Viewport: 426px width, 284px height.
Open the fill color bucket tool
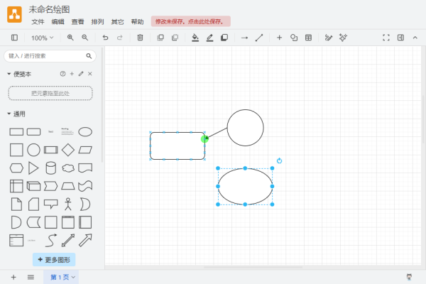(195, 38)
